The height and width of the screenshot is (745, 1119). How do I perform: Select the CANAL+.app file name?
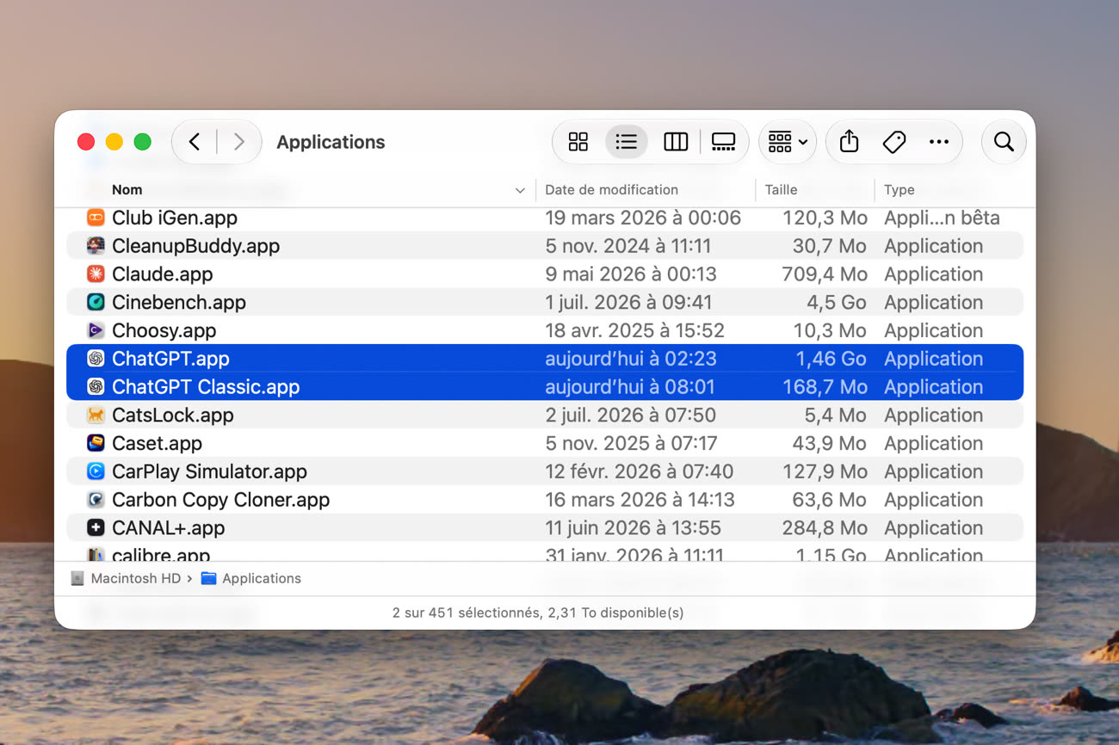[169, 528]
